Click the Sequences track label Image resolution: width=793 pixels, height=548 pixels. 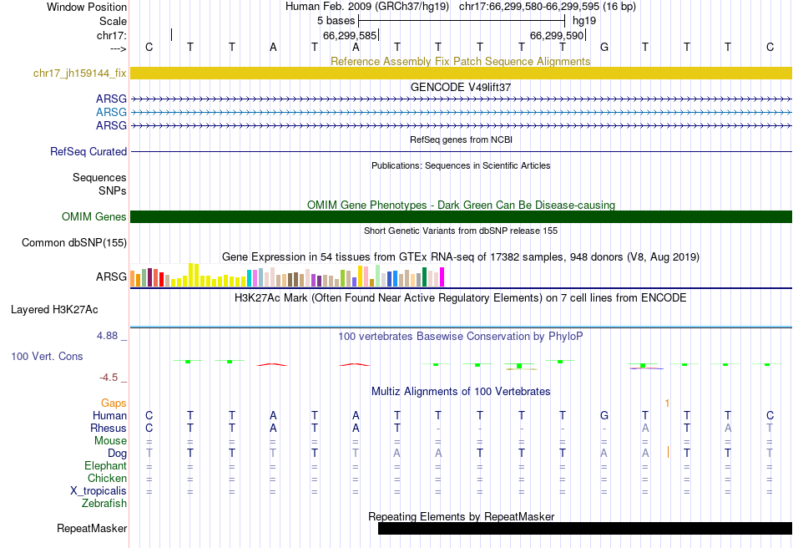[x=99, y=178]
